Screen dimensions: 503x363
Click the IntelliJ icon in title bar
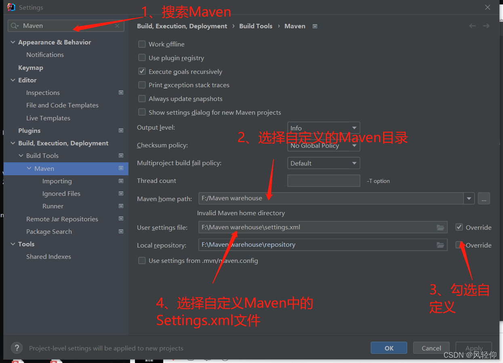coord(11,7)
